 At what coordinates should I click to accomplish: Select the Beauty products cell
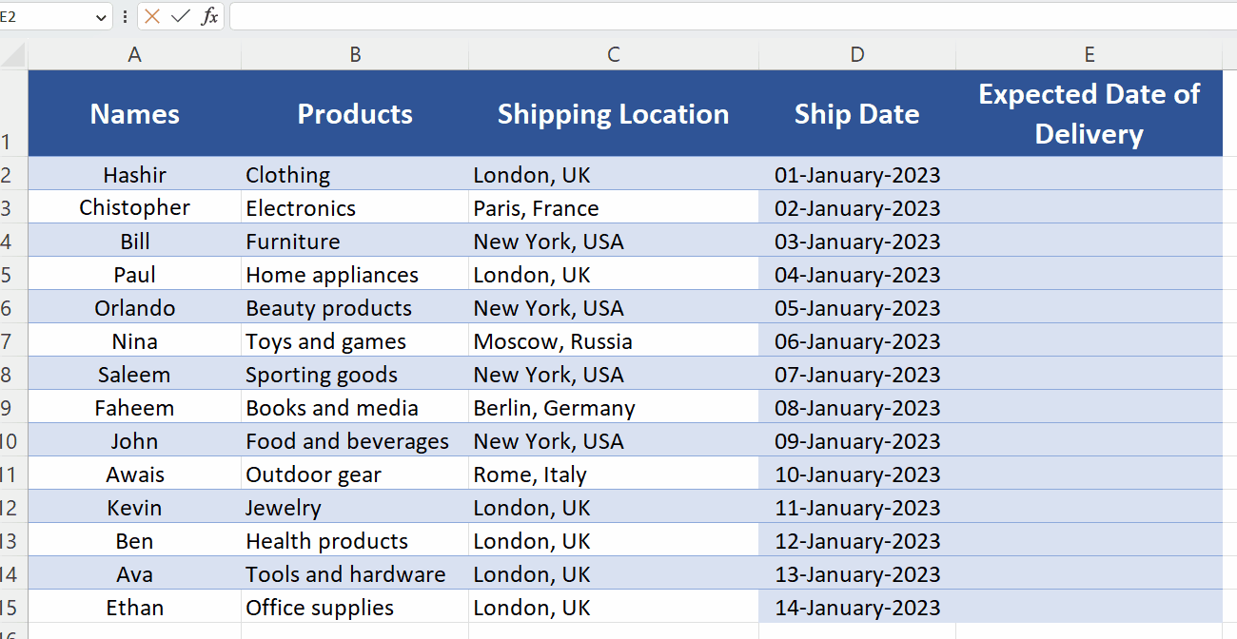355,307
